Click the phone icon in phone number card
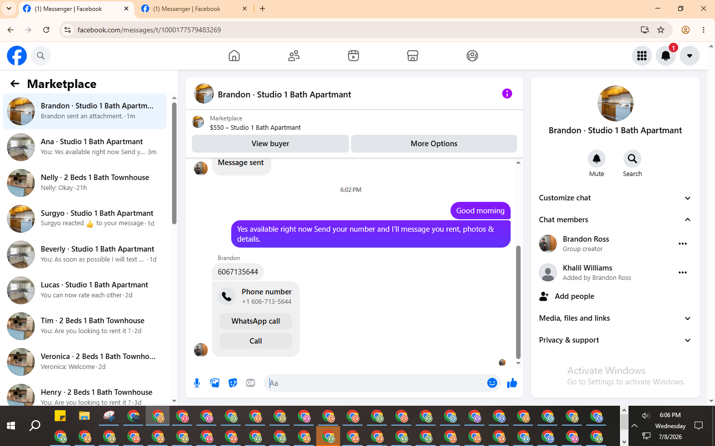This screenshot has width=715, height=446. tap(227, 296)
